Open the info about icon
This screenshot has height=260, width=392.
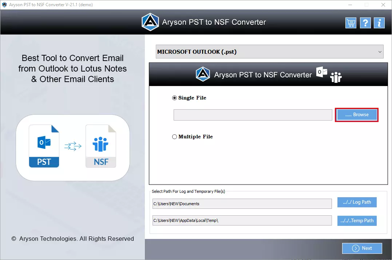click(x=379, y=23)
